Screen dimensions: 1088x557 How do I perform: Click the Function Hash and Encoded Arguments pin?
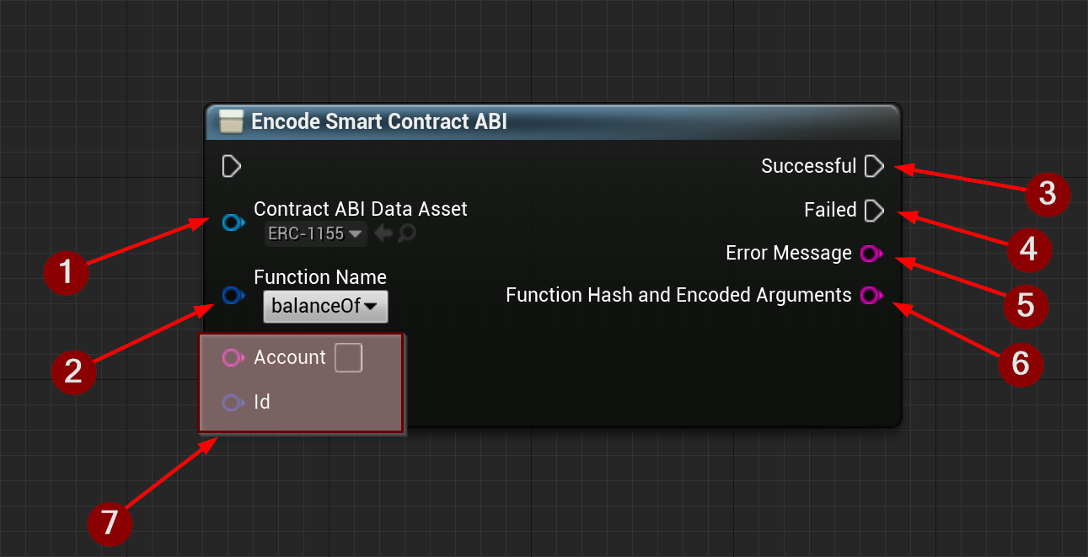pyautogui.click(x=871, y=296)
